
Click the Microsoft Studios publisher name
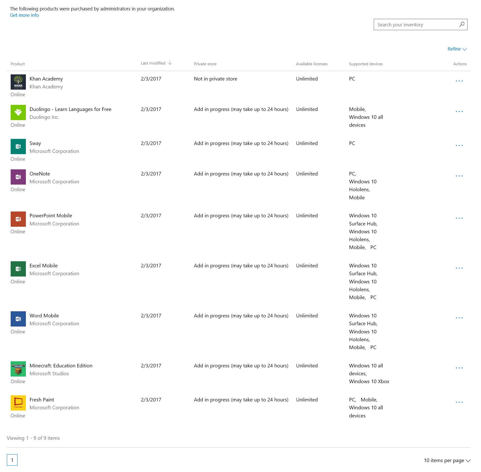[49, 373]
